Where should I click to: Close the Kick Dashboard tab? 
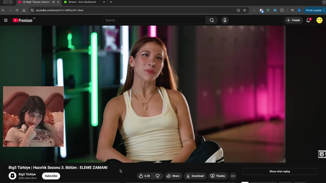[104, 2]
